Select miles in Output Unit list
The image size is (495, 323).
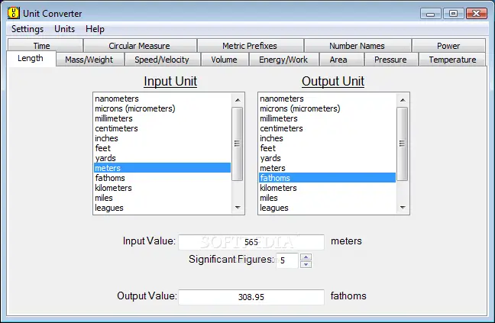(328, 198)
